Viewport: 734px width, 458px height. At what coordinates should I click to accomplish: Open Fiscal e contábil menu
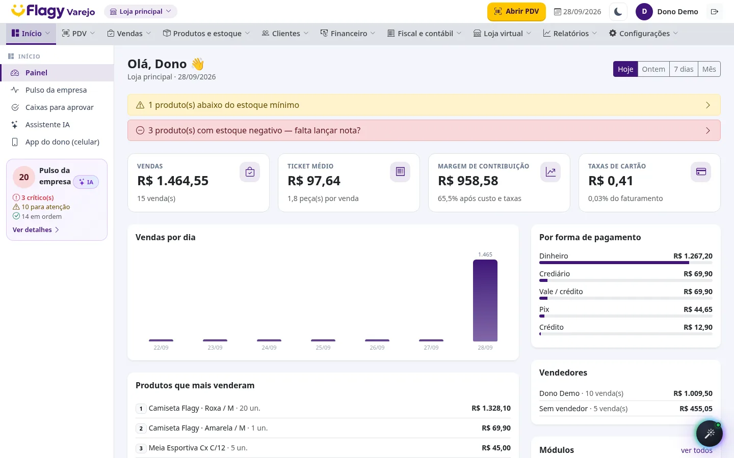pos(424,34)
